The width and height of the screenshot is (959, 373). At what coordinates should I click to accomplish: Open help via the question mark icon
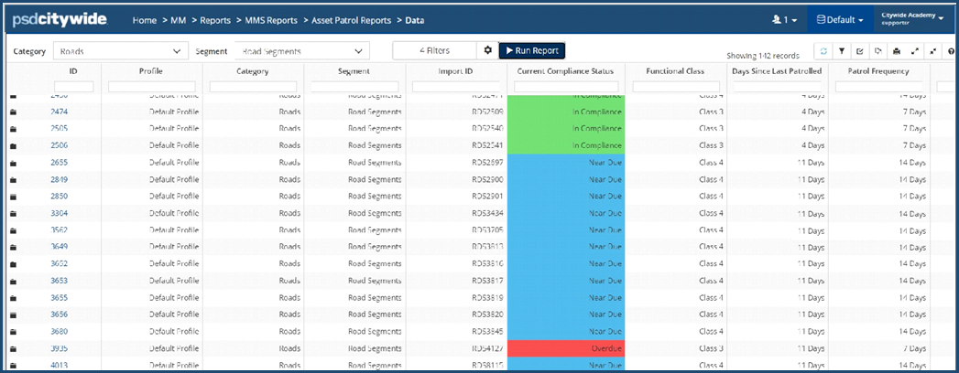tap(949, 51)
